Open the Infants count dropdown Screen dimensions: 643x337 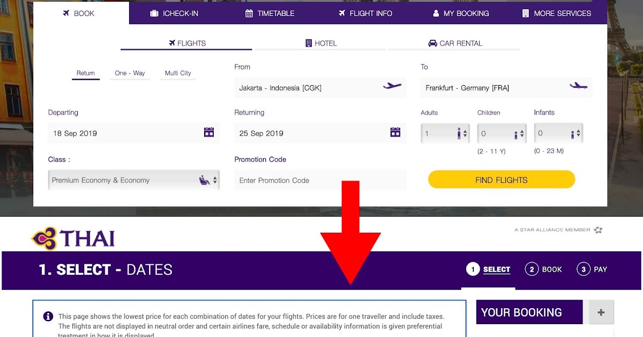click(x=558, y=133)
